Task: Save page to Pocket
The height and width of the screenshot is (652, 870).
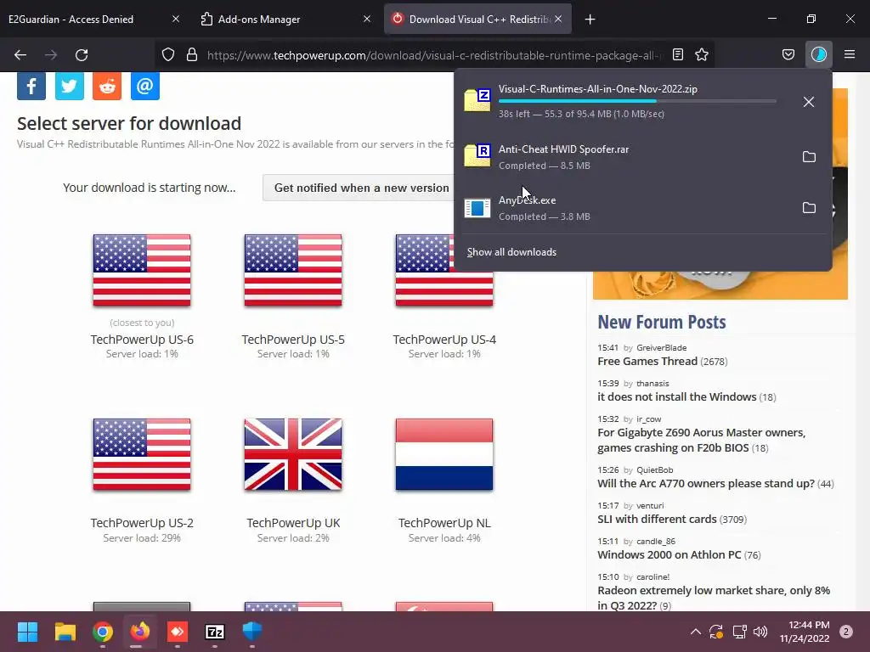Action: tap(788, 54)
